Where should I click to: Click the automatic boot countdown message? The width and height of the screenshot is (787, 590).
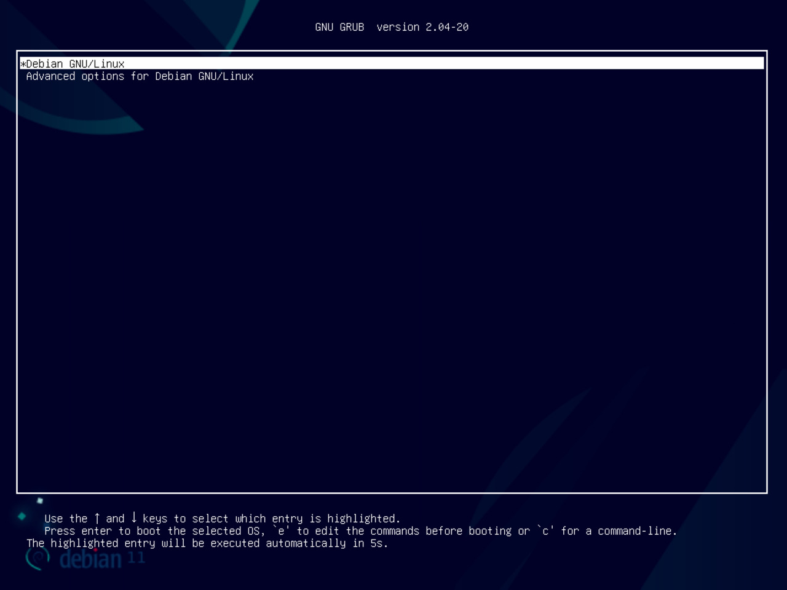point(207,543)
